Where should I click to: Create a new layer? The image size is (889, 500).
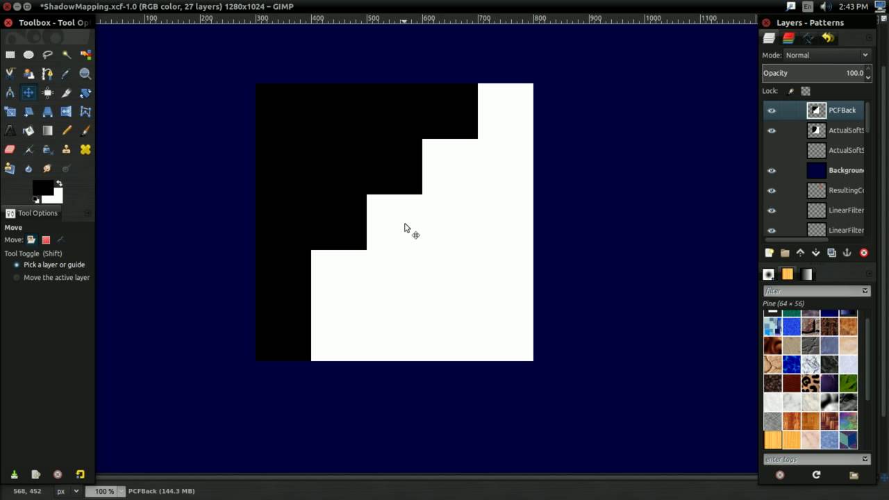[769, 253]
